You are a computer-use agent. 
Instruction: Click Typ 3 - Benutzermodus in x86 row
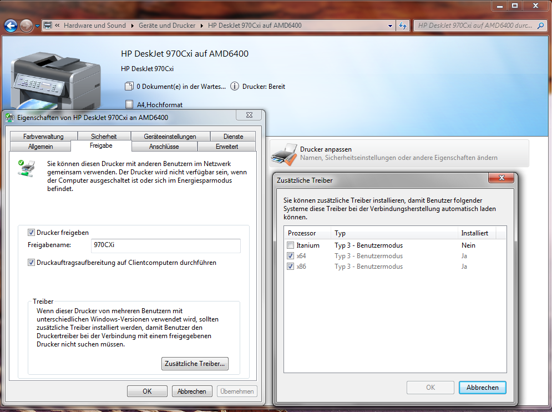click(368, 267)
